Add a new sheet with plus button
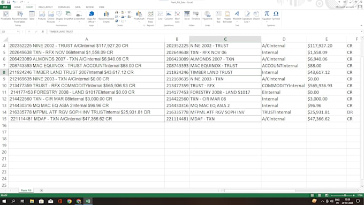Image resolution: width=364 pixels, height=205 pixels. 41,191
